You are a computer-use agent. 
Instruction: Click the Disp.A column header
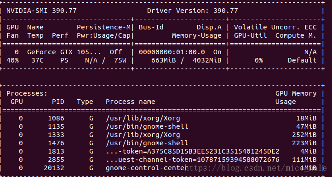coord(209,27)
